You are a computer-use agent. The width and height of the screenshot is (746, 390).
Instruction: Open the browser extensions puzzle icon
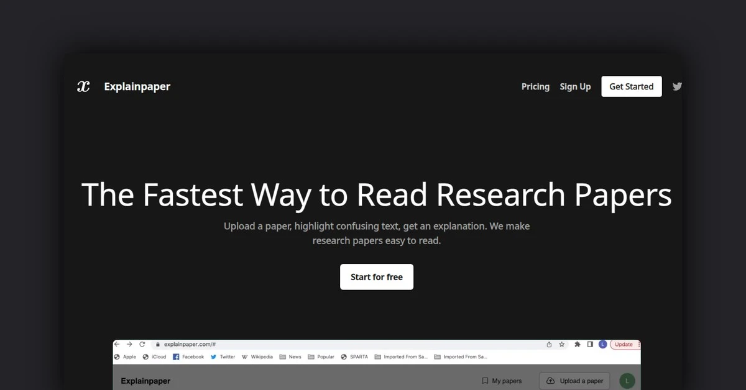[x=576, y=344]
